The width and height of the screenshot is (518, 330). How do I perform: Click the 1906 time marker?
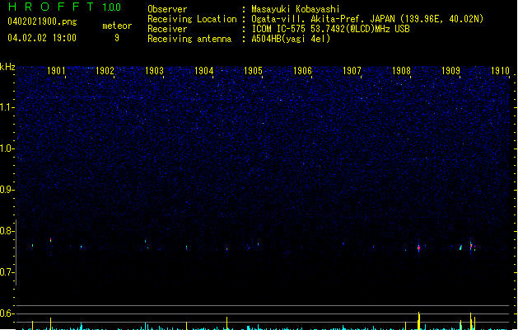click(302, 70)
